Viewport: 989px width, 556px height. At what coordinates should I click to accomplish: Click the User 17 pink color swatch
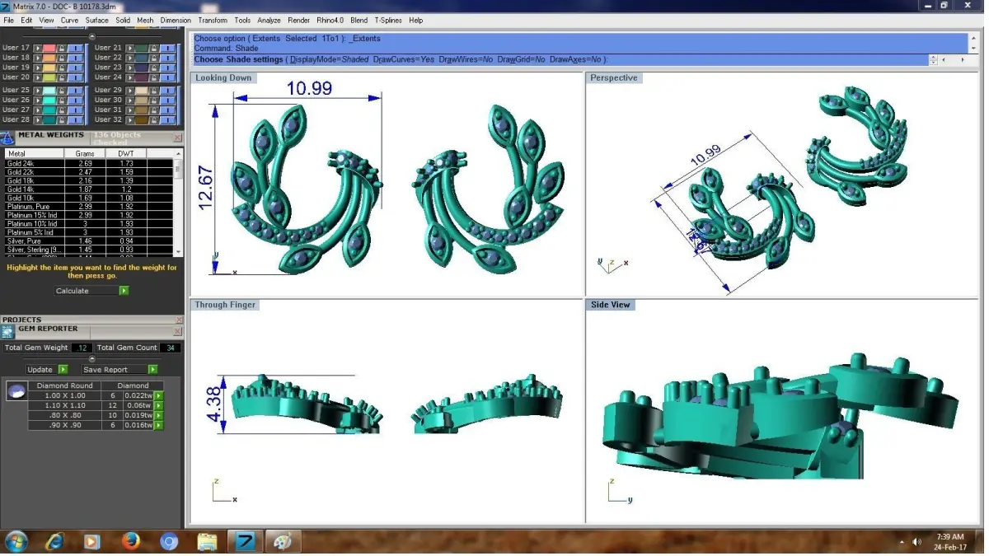(49, 48)
